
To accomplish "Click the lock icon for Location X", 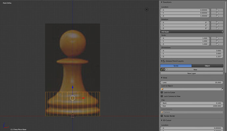I will click(217, 10).
